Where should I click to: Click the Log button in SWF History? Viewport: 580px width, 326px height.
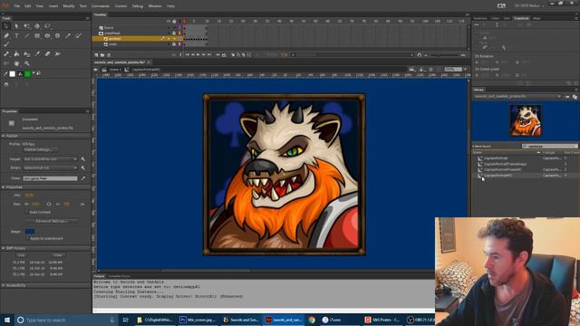pyautogui.click(x=21, y=255)
